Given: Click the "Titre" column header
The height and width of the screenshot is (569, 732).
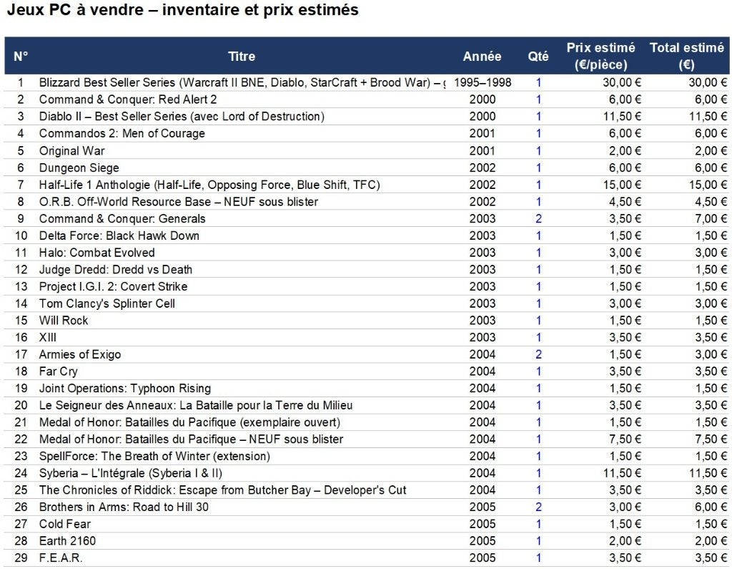Looking at the screenshot, I should (x=242, y=56).
